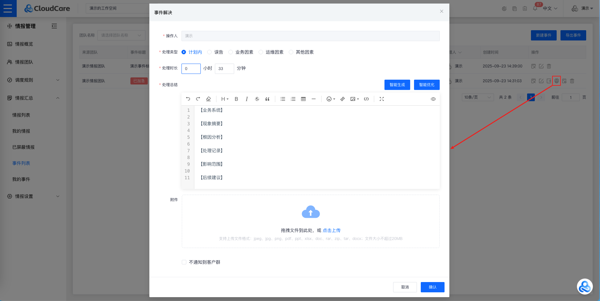Go to 情报概览 in the sidebar
The height and width of the screenshot is (301, 600).
(24, 44)
